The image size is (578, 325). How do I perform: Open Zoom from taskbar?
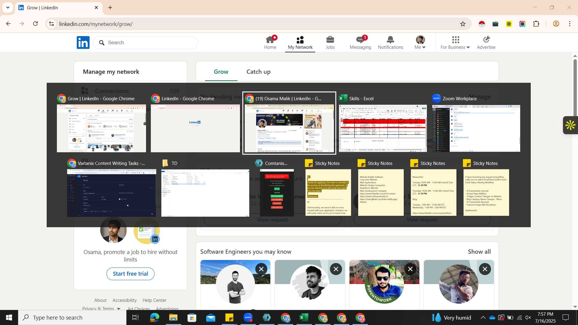(x=248, y=317)
